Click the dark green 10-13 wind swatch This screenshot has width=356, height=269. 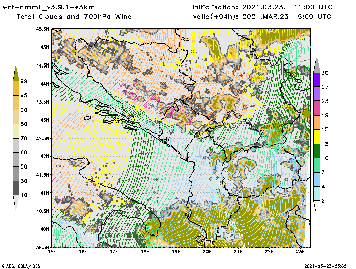(x=317, y=151)
